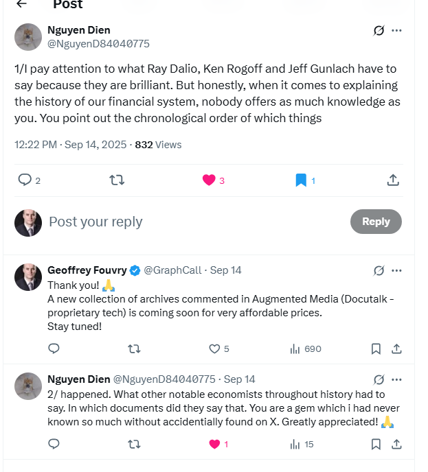Reply to Geoffrey Fouvry's comment
This screenshot has height=472, width=428.
coord(54,349)
